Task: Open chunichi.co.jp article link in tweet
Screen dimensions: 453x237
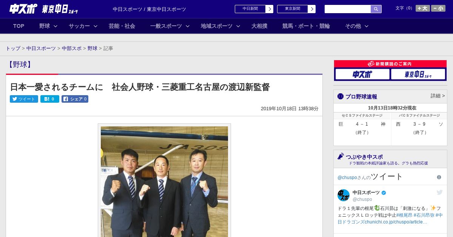Action: pyautogui.click(x=396, y=222)
